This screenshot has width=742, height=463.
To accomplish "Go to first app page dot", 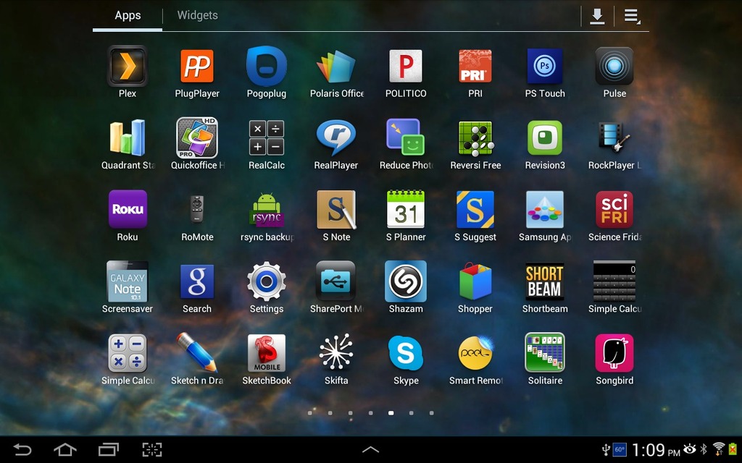I will pyautogui.click(x=310, y=413).
